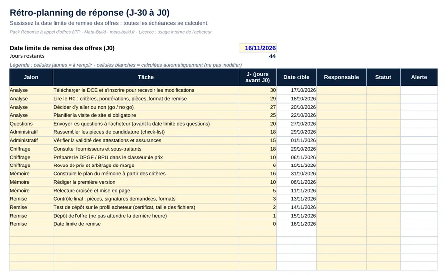The height and width of the screenshot is (276, 447).
Task: Select the J- value 27
Action: (258, 107)
